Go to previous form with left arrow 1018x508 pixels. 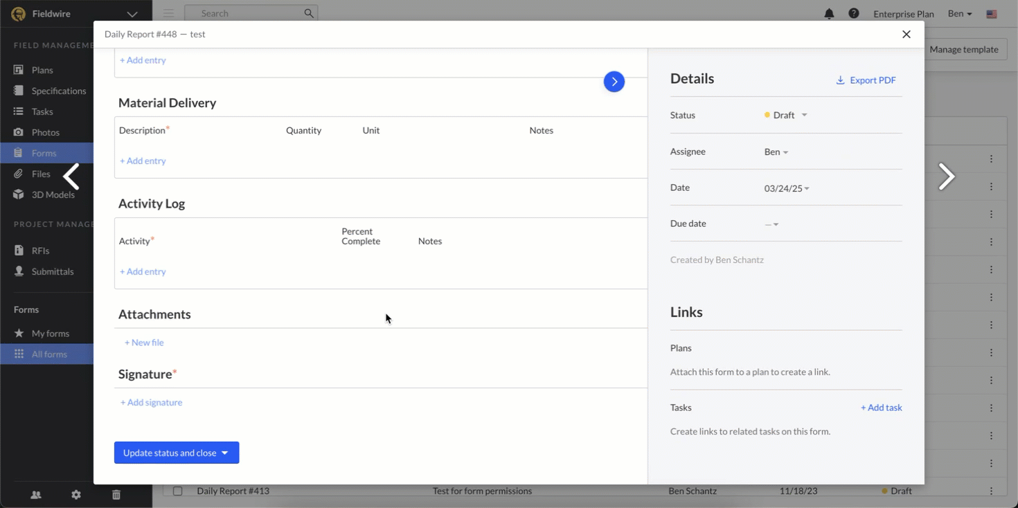[x=71, y=177]
